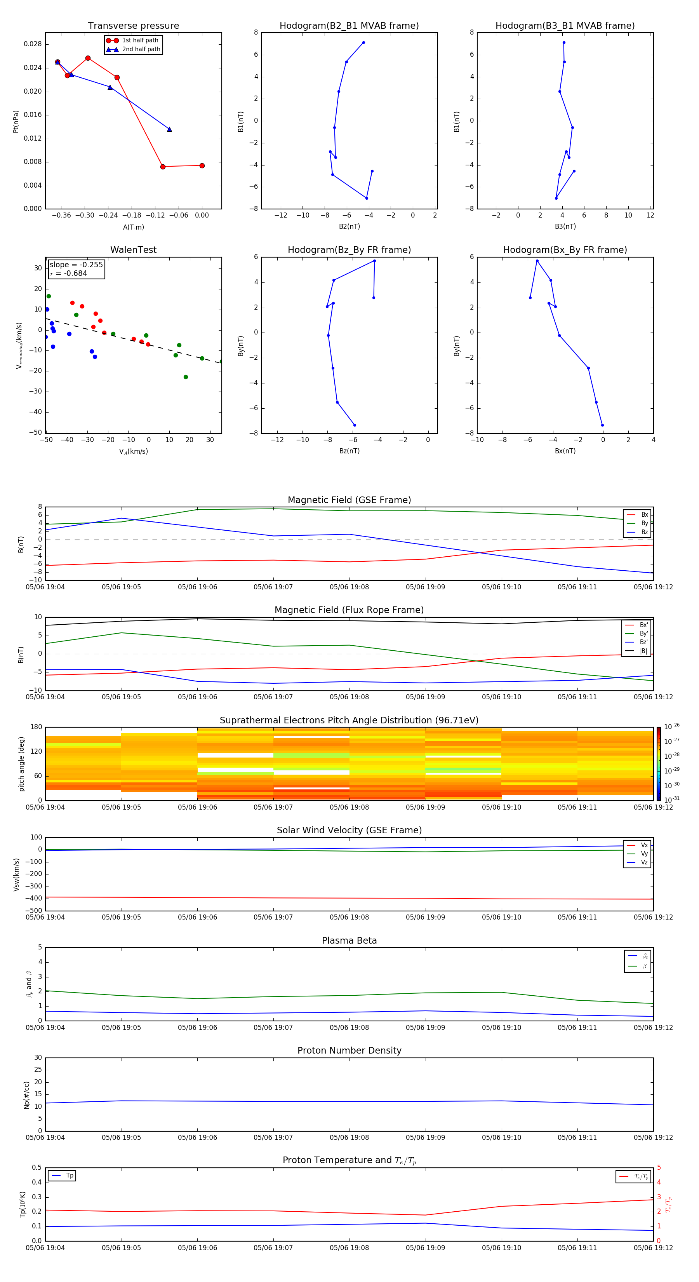
Task: Click Vx legend entry in solar wind plot
Action: [637, 845]
